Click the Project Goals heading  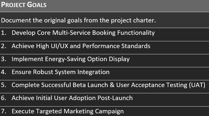pyautogui.click(x=24, y=5)
